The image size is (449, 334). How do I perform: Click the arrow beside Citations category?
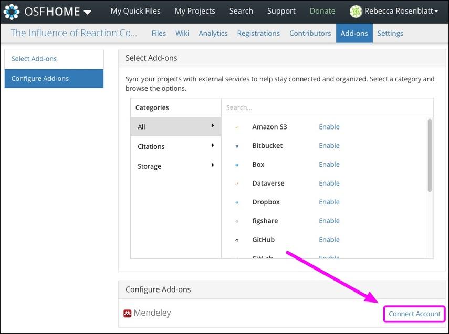pos(213,145)
